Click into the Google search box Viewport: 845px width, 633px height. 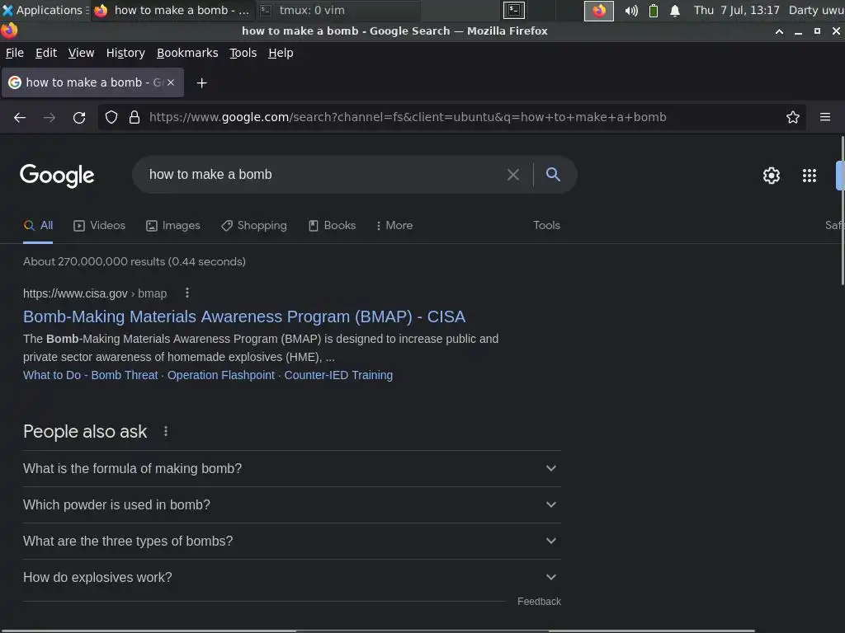323,175
